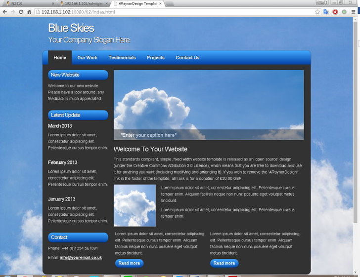This screenshot has width=360, height=277.
Task: Click the browser forward arrow
Action: pyautogui.click(x=13, y=12)
